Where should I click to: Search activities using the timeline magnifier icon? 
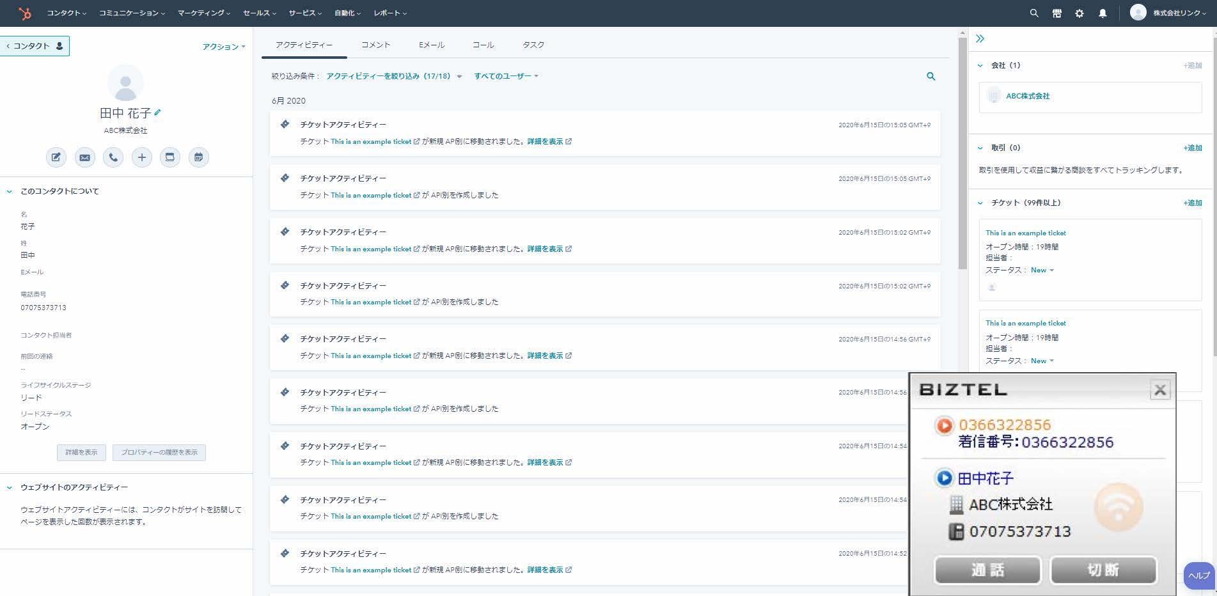click(930, 77)
